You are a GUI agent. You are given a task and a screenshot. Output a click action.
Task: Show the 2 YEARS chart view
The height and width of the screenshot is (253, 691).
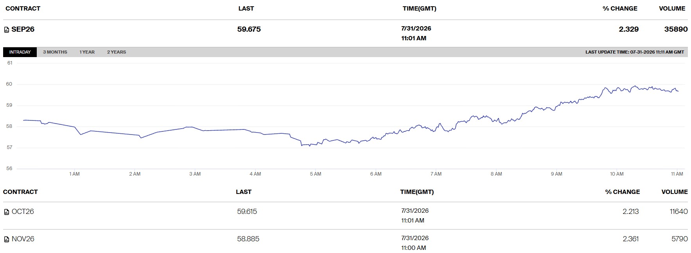[x=117, y=52]
